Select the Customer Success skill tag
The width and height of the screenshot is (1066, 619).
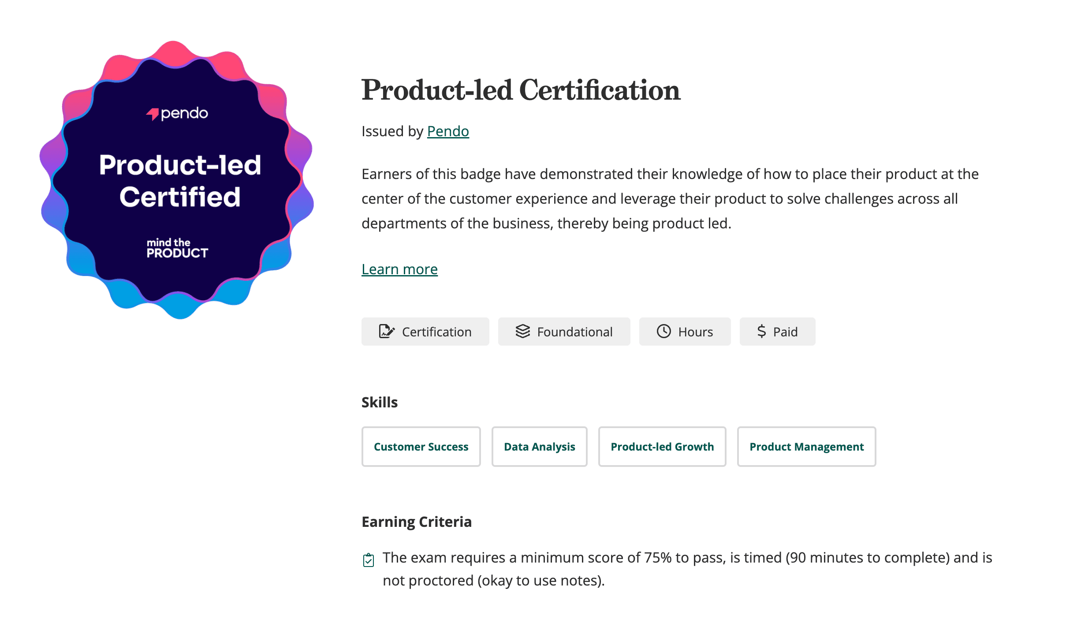[421, 447]
